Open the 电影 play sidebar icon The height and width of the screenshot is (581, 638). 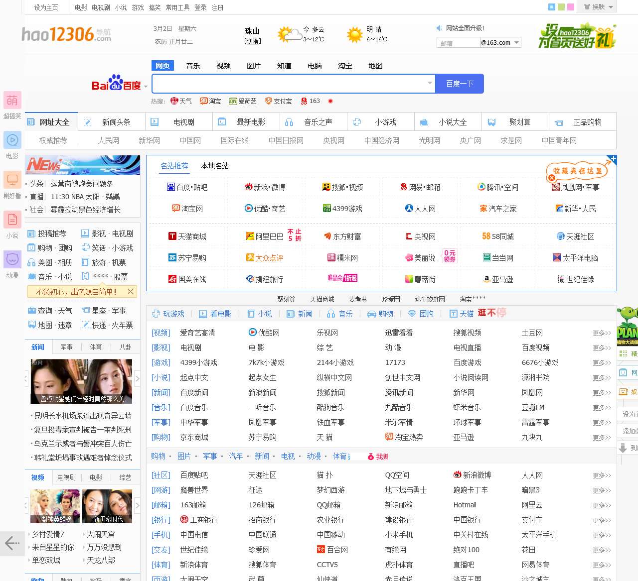(x=12, y=140)
